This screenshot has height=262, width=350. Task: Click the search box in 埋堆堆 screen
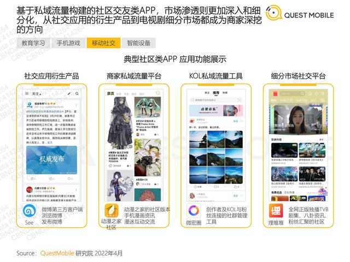(x=292, y=93)
